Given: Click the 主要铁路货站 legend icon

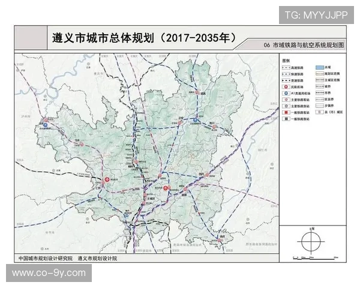Looking at the screenshot, I should (286, 106).
